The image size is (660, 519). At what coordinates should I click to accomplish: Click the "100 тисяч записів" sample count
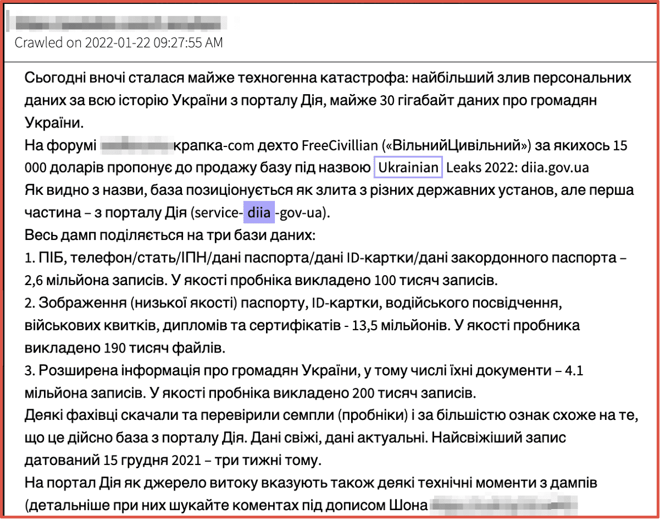pyautogui.click(x=436, y=280)
